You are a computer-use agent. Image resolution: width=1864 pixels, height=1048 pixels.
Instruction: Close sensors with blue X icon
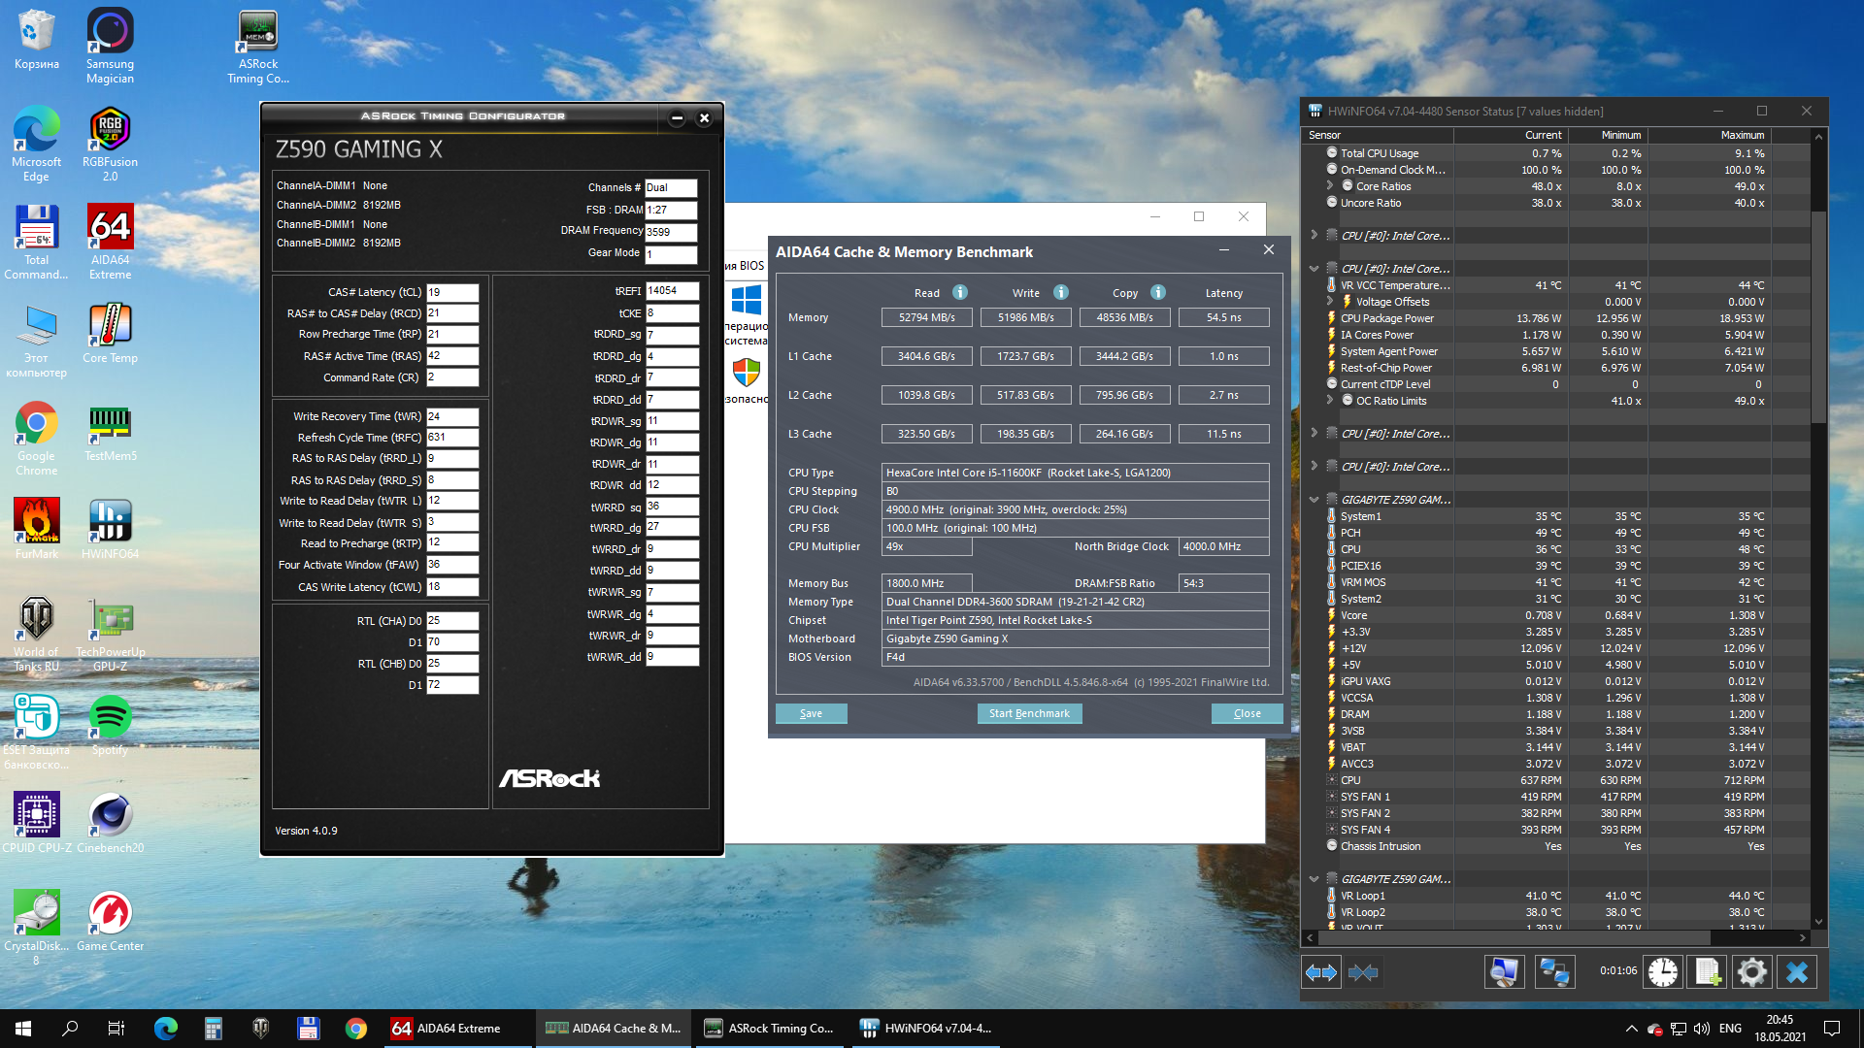tap(1797, 971)
